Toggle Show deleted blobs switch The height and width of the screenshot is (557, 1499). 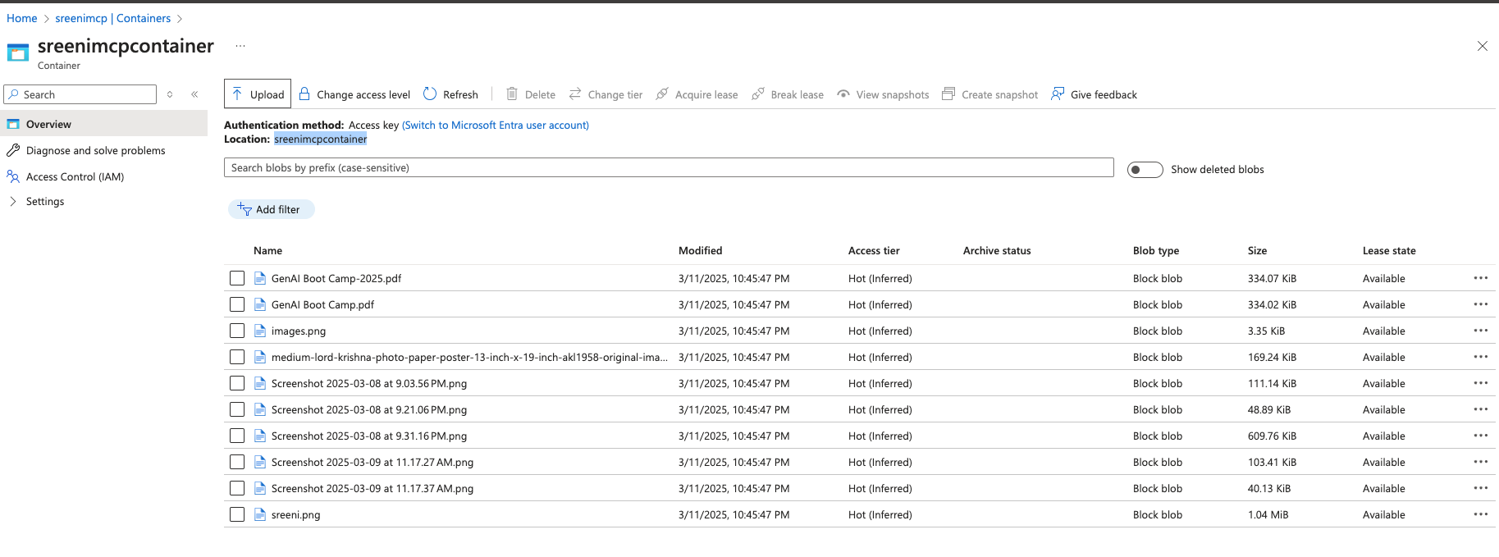click(x=1145, y=170)
